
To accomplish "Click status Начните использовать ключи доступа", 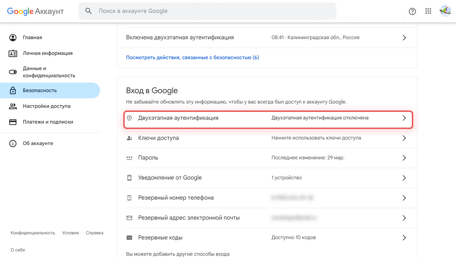I will point(316,138).
